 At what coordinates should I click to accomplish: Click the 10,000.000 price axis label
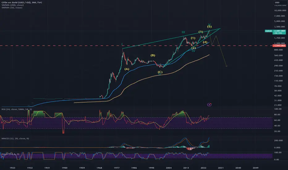click(x=280, y=11)
